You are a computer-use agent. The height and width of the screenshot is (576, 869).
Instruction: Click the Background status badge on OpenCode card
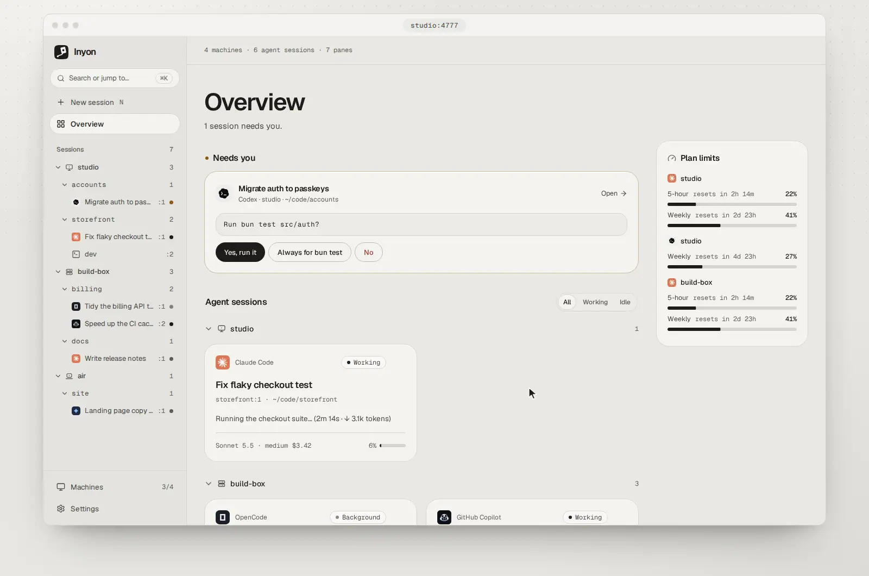(x=358, y=517)
